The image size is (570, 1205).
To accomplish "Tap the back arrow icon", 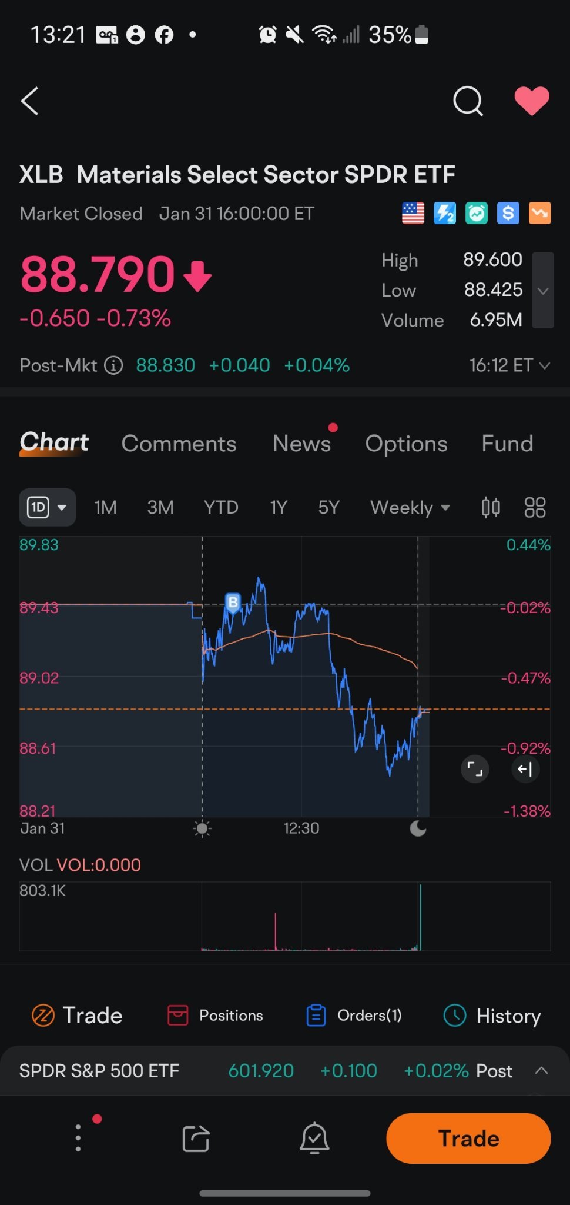I will pyautogui.click(x=30, y=101).
